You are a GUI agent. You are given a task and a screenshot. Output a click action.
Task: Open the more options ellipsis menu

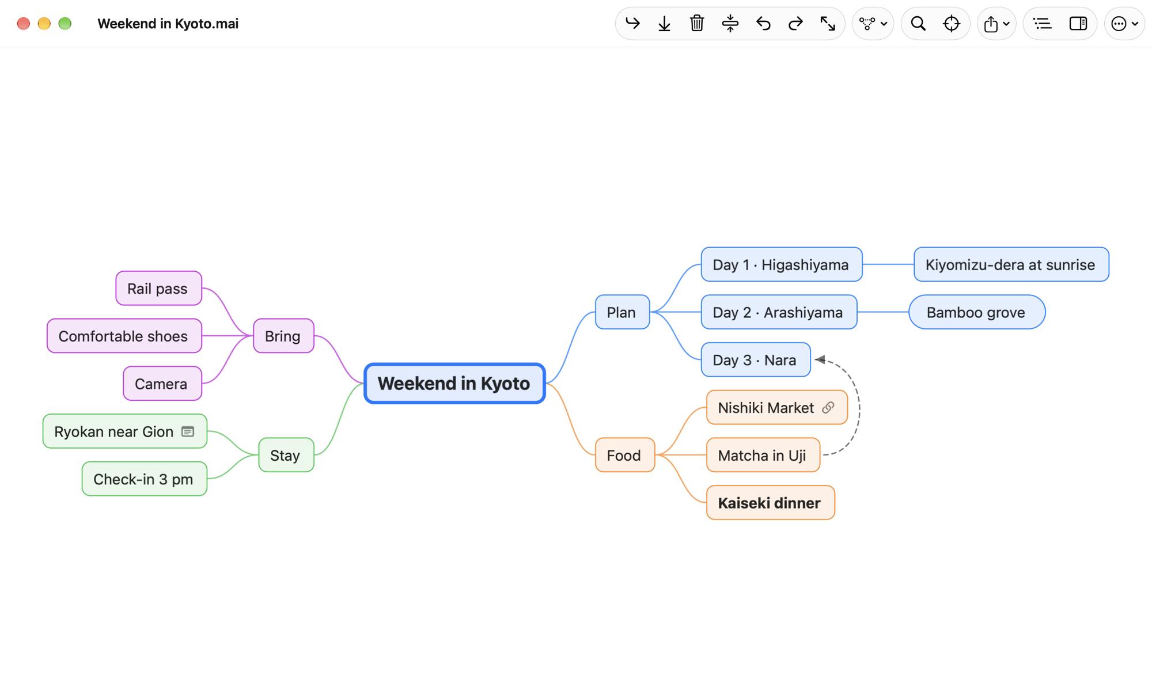(x=1124, y=24)
